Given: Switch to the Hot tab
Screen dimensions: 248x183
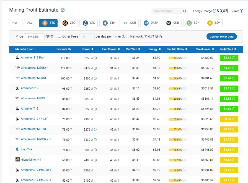Looking at the screenshot, I should pos(16,23).
